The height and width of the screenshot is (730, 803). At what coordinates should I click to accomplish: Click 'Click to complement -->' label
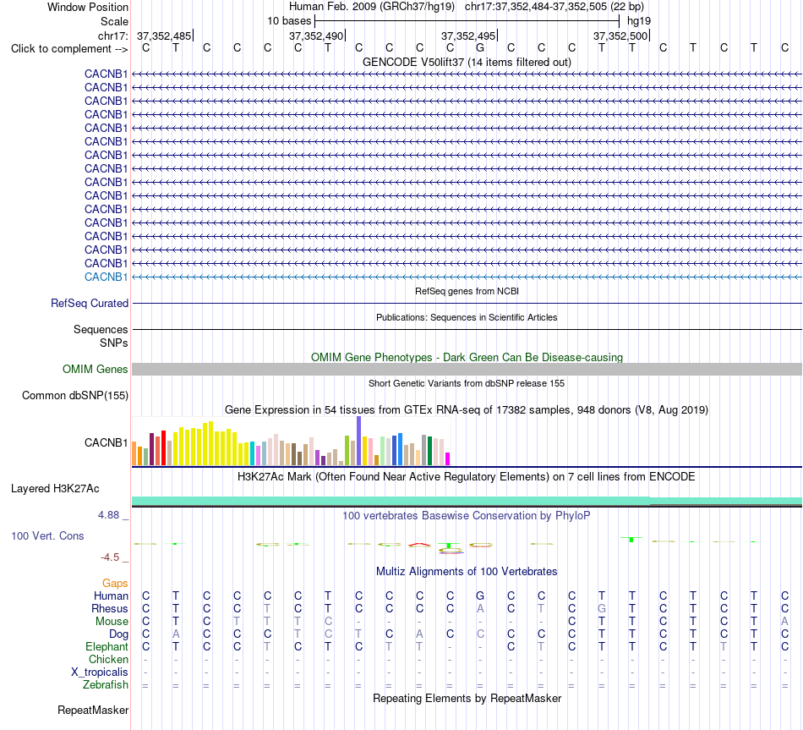click(x=69, y=49)
